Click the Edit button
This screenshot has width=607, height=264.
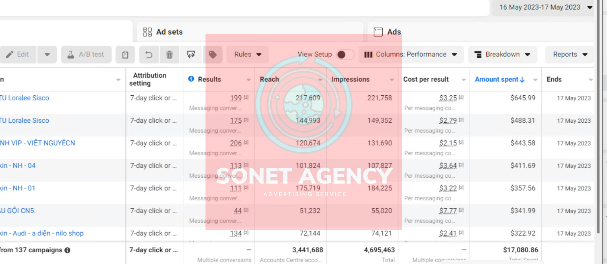pos(18,55)
